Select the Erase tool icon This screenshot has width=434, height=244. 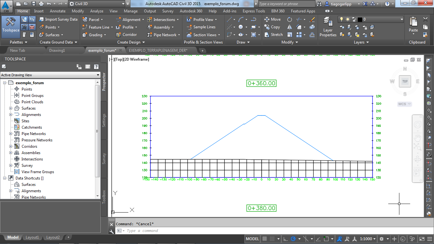click(312, 19)
